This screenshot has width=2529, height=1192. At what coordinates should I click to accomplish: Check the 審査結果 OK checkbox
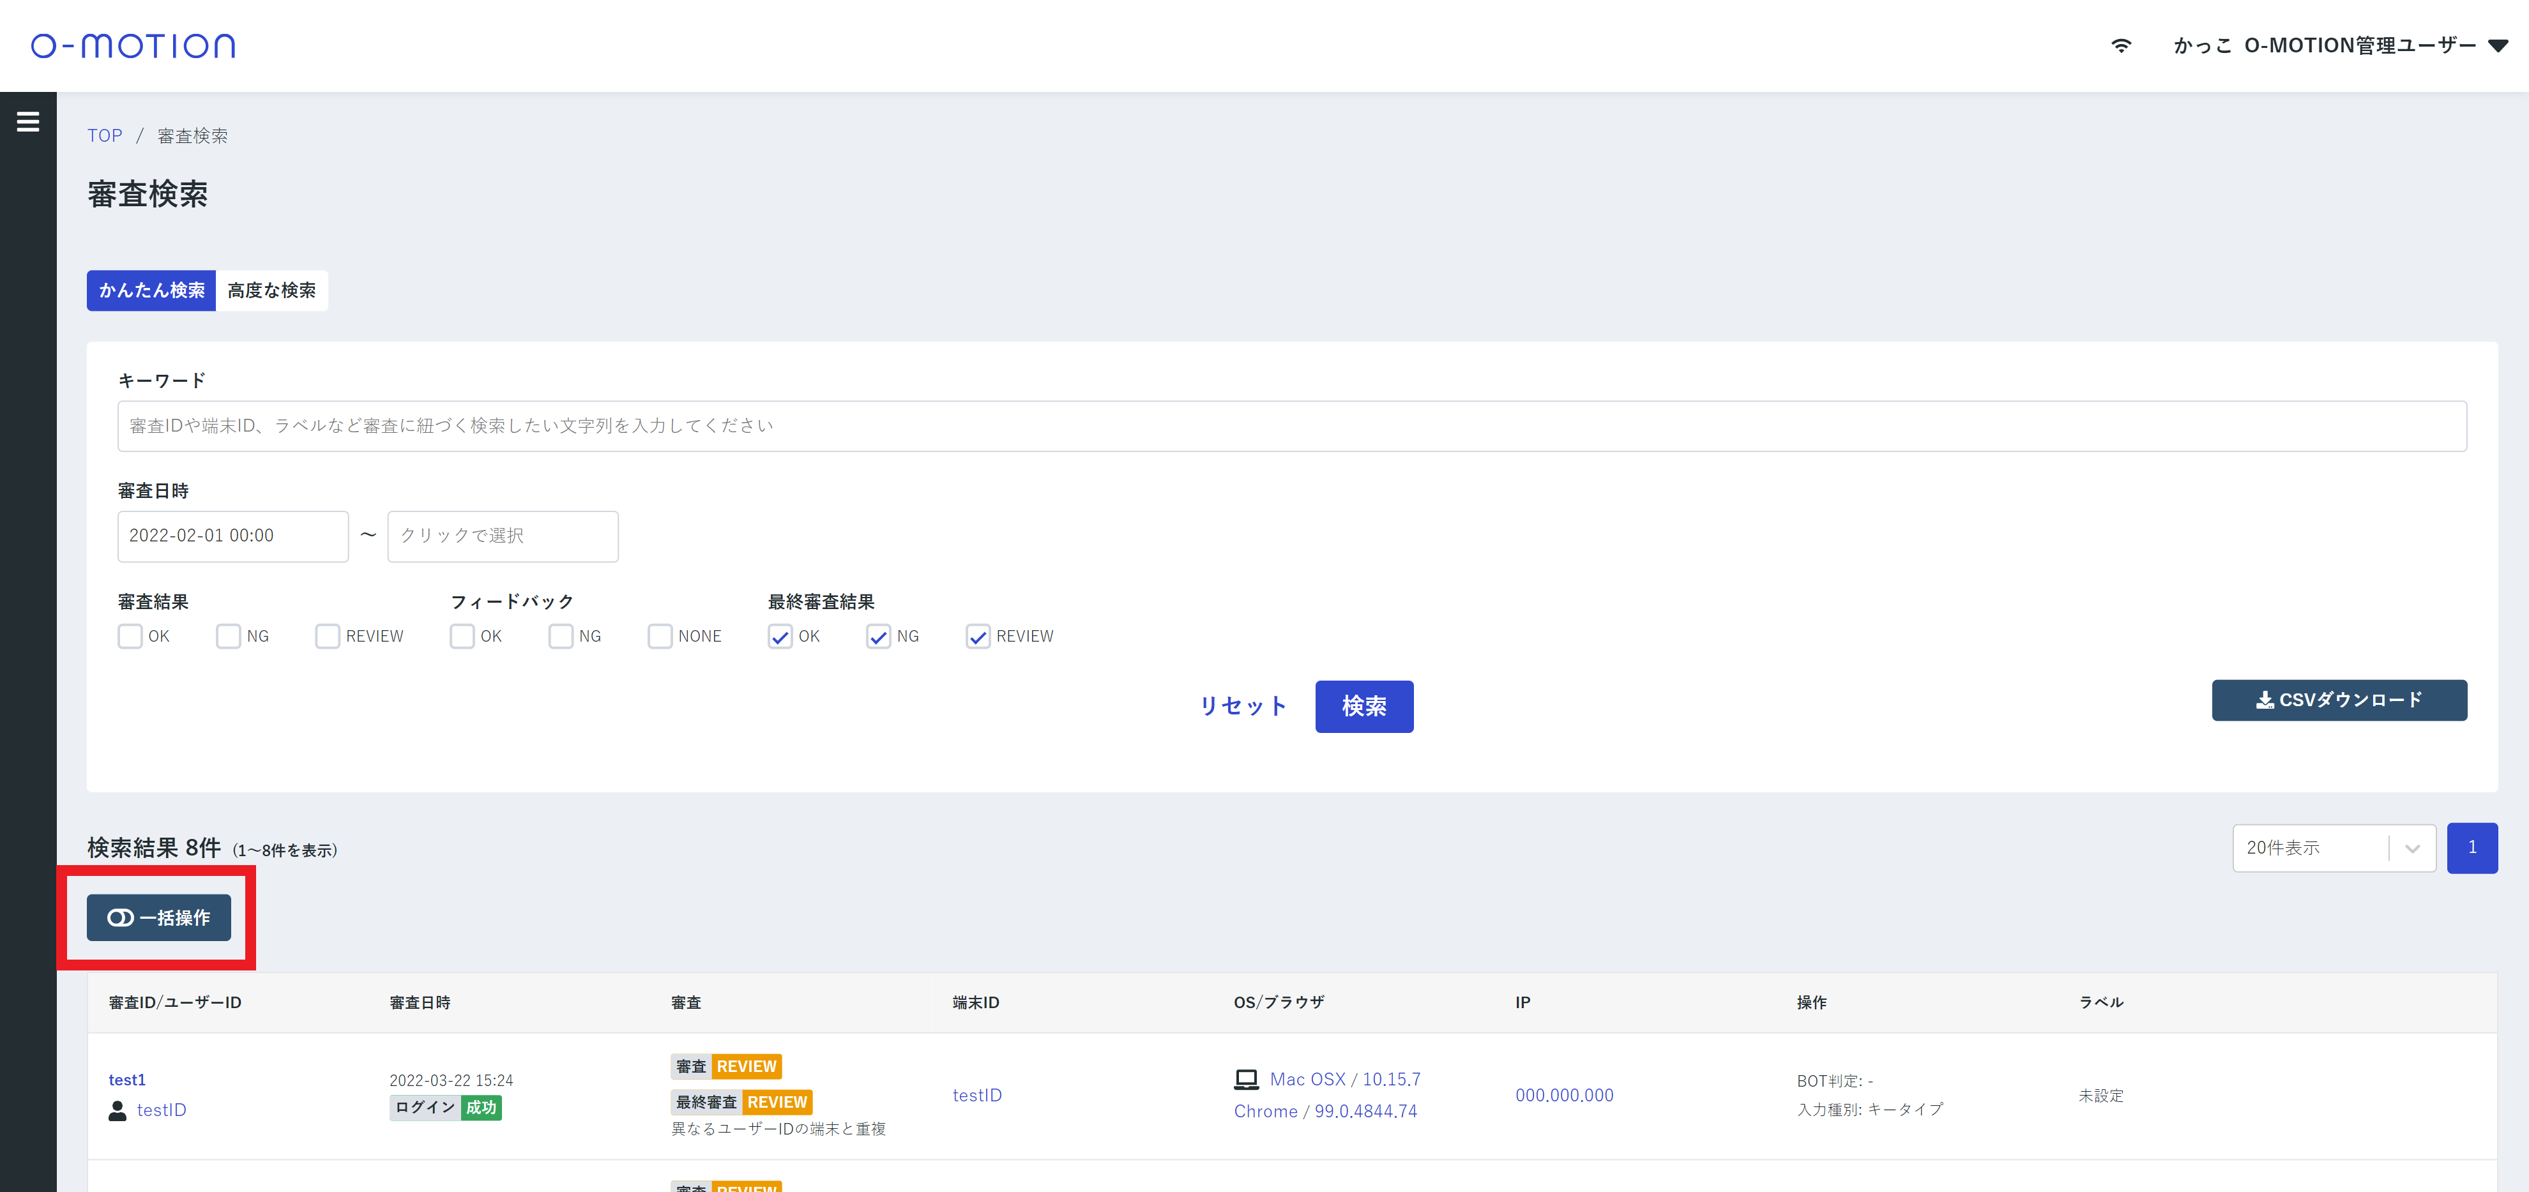point(130,637)
